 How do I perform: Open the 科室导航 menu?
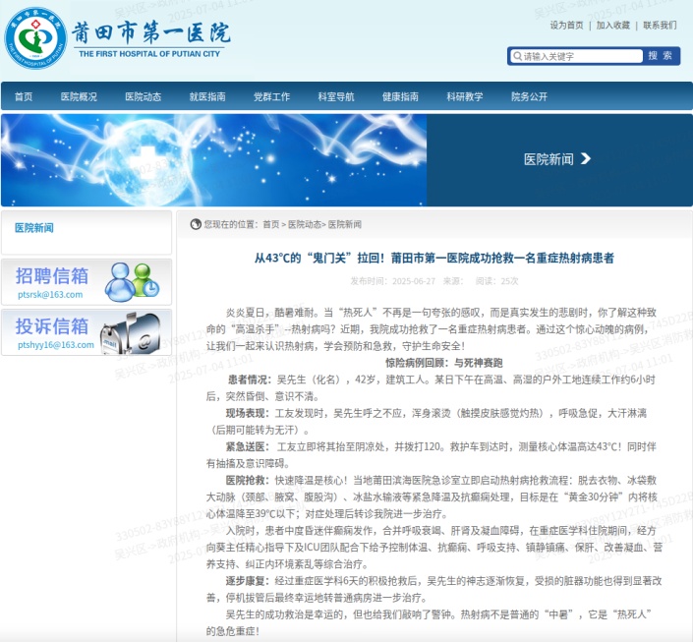click(x=336, y=96)
